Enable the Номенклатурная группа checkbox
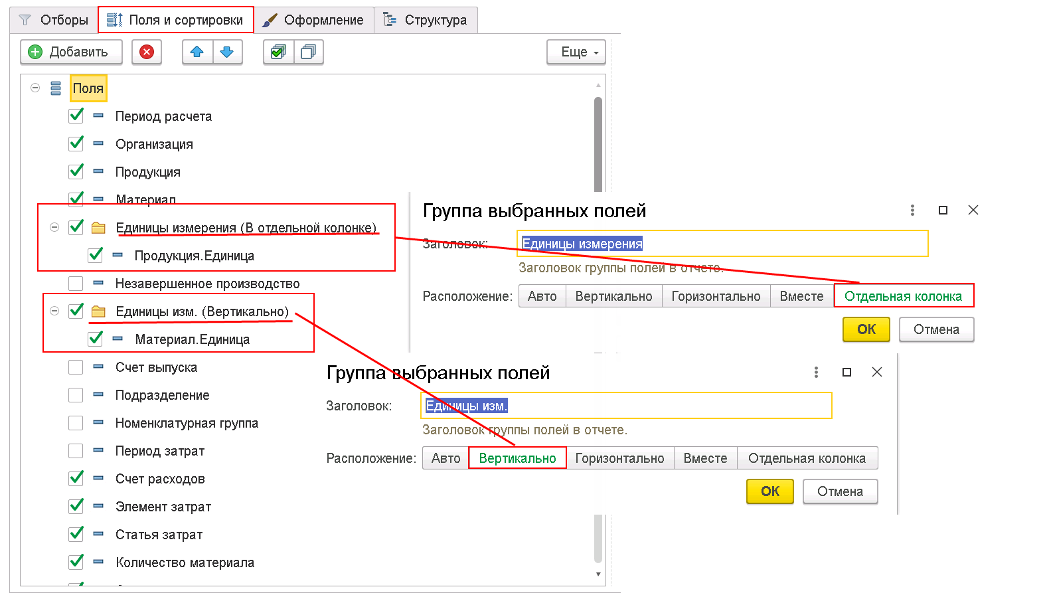The width and height of the screenshot is (1047, 595). point(76,423)
